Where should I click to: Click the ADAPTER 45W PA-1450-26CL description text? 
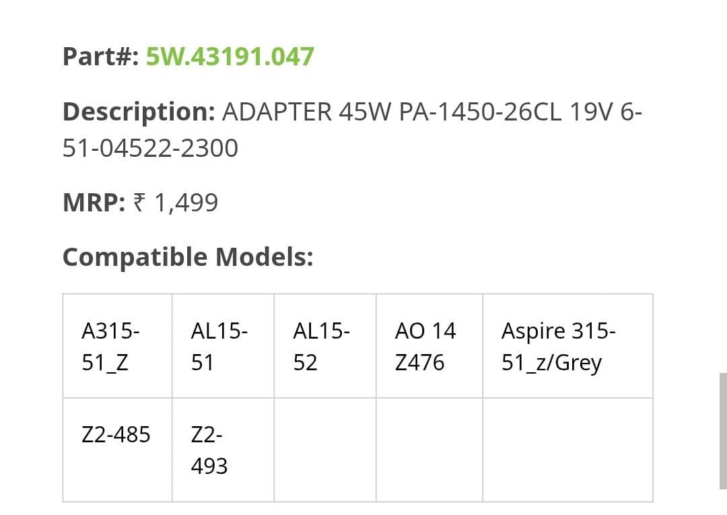[x=392, y=112]
